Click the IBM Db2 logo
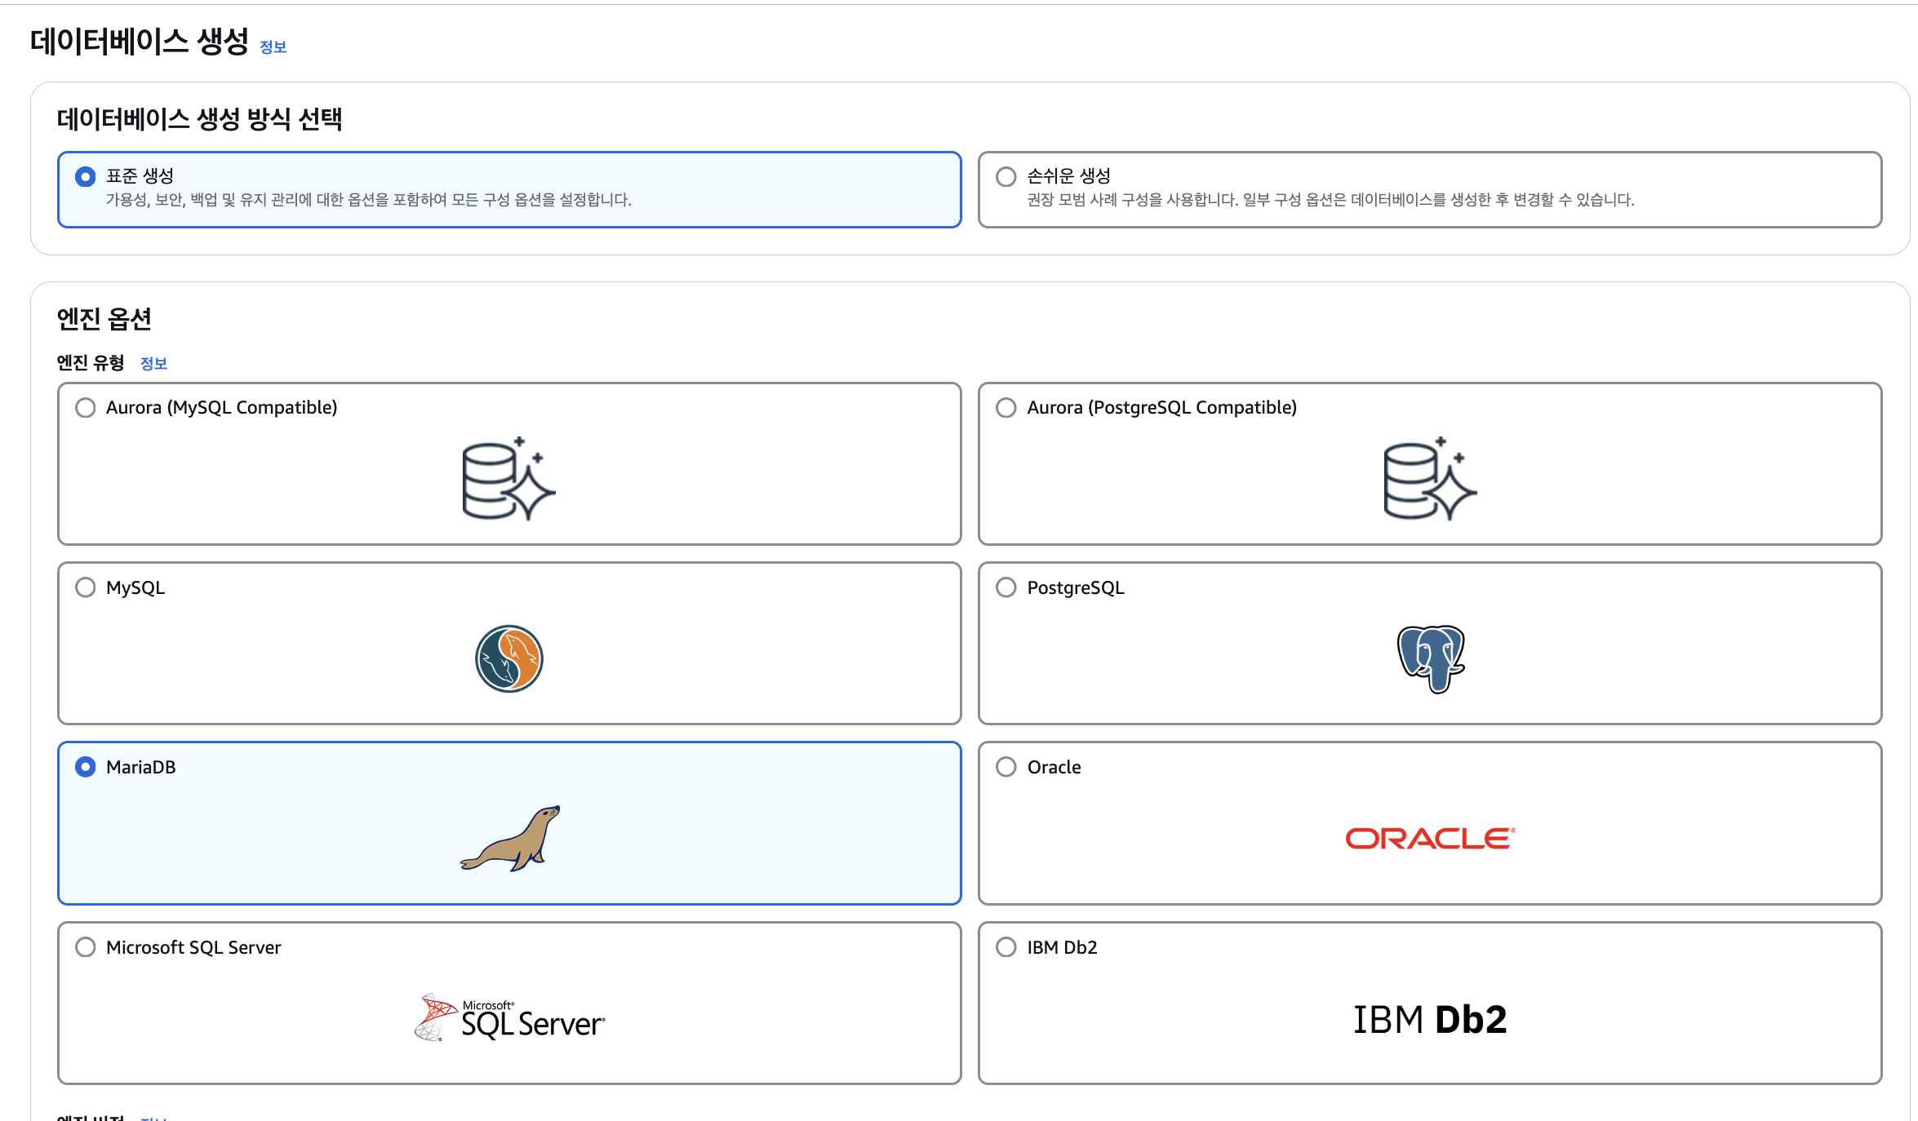 (x=1430, y=1017)
